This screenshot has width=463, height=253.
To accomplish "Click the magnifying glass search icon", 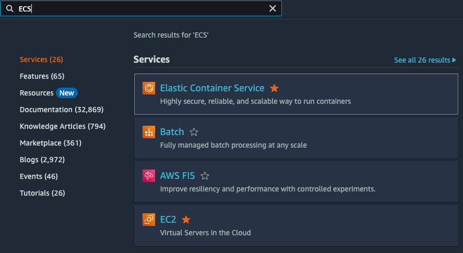I will 9,8.
